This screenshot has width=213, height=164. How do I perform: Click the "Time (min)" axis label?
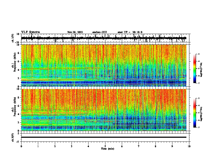point(108,149)
